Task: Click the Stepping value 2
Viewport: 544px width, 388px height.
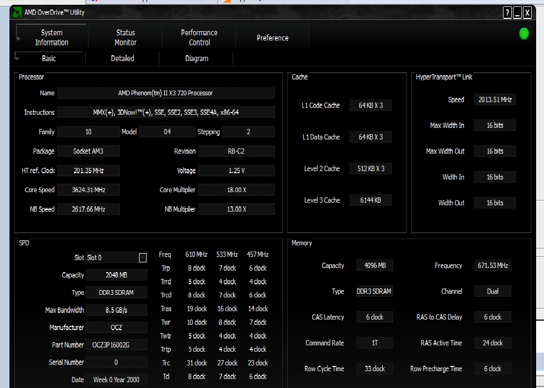Action: (249, 132)
